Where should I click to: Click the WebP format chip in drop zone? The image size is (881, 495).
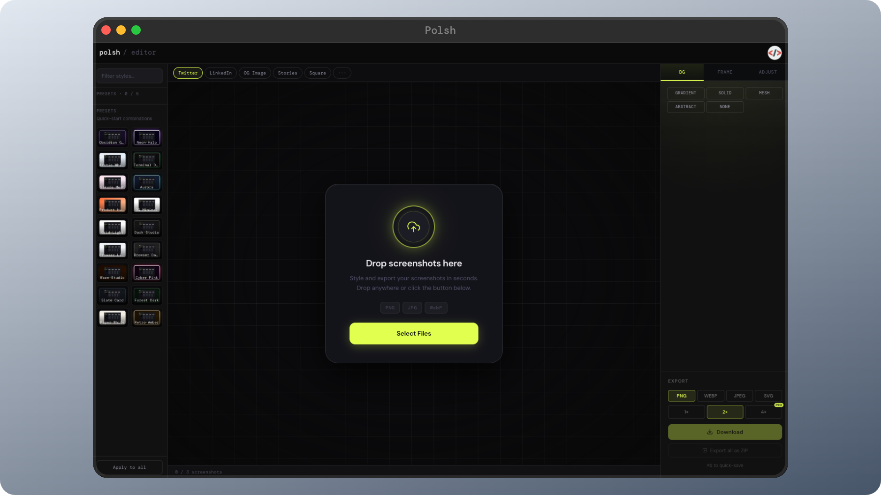pos(436,308)
